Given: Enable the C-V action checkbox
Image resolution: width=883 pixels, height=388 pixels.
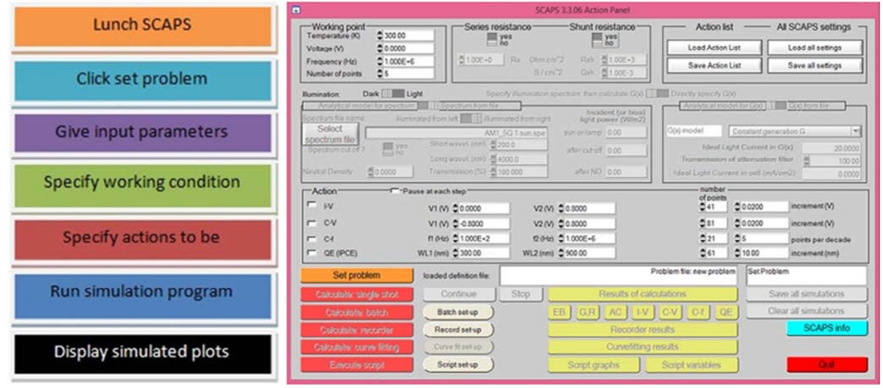Looking at the screenshot, I should coord(312,222).
